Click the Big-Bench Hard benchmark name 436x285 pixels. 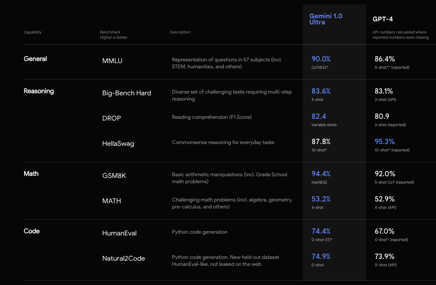[126, 93]
